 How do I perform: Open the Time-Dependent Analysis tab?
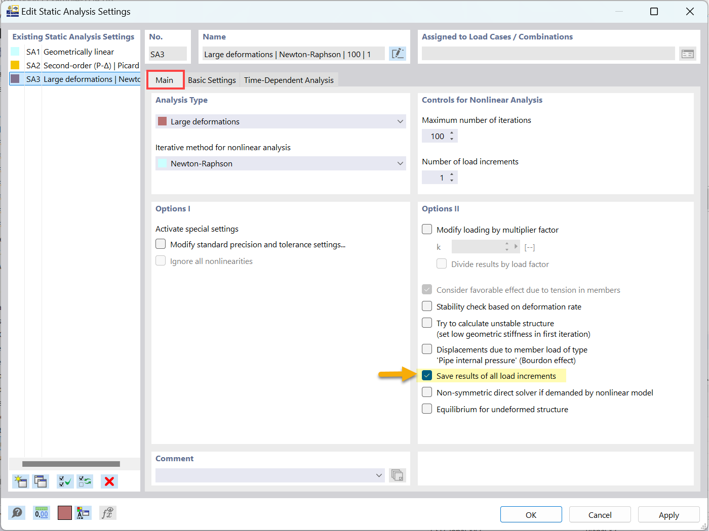coord(288,79)
